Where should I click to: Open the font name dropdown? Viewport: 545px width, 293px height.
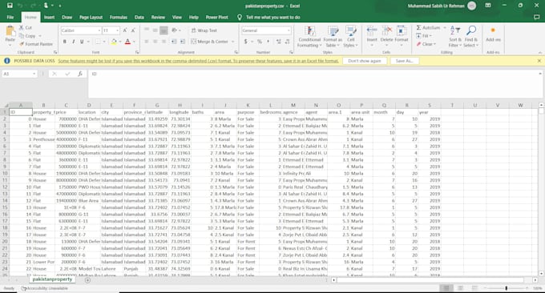(x=99, y=30)
